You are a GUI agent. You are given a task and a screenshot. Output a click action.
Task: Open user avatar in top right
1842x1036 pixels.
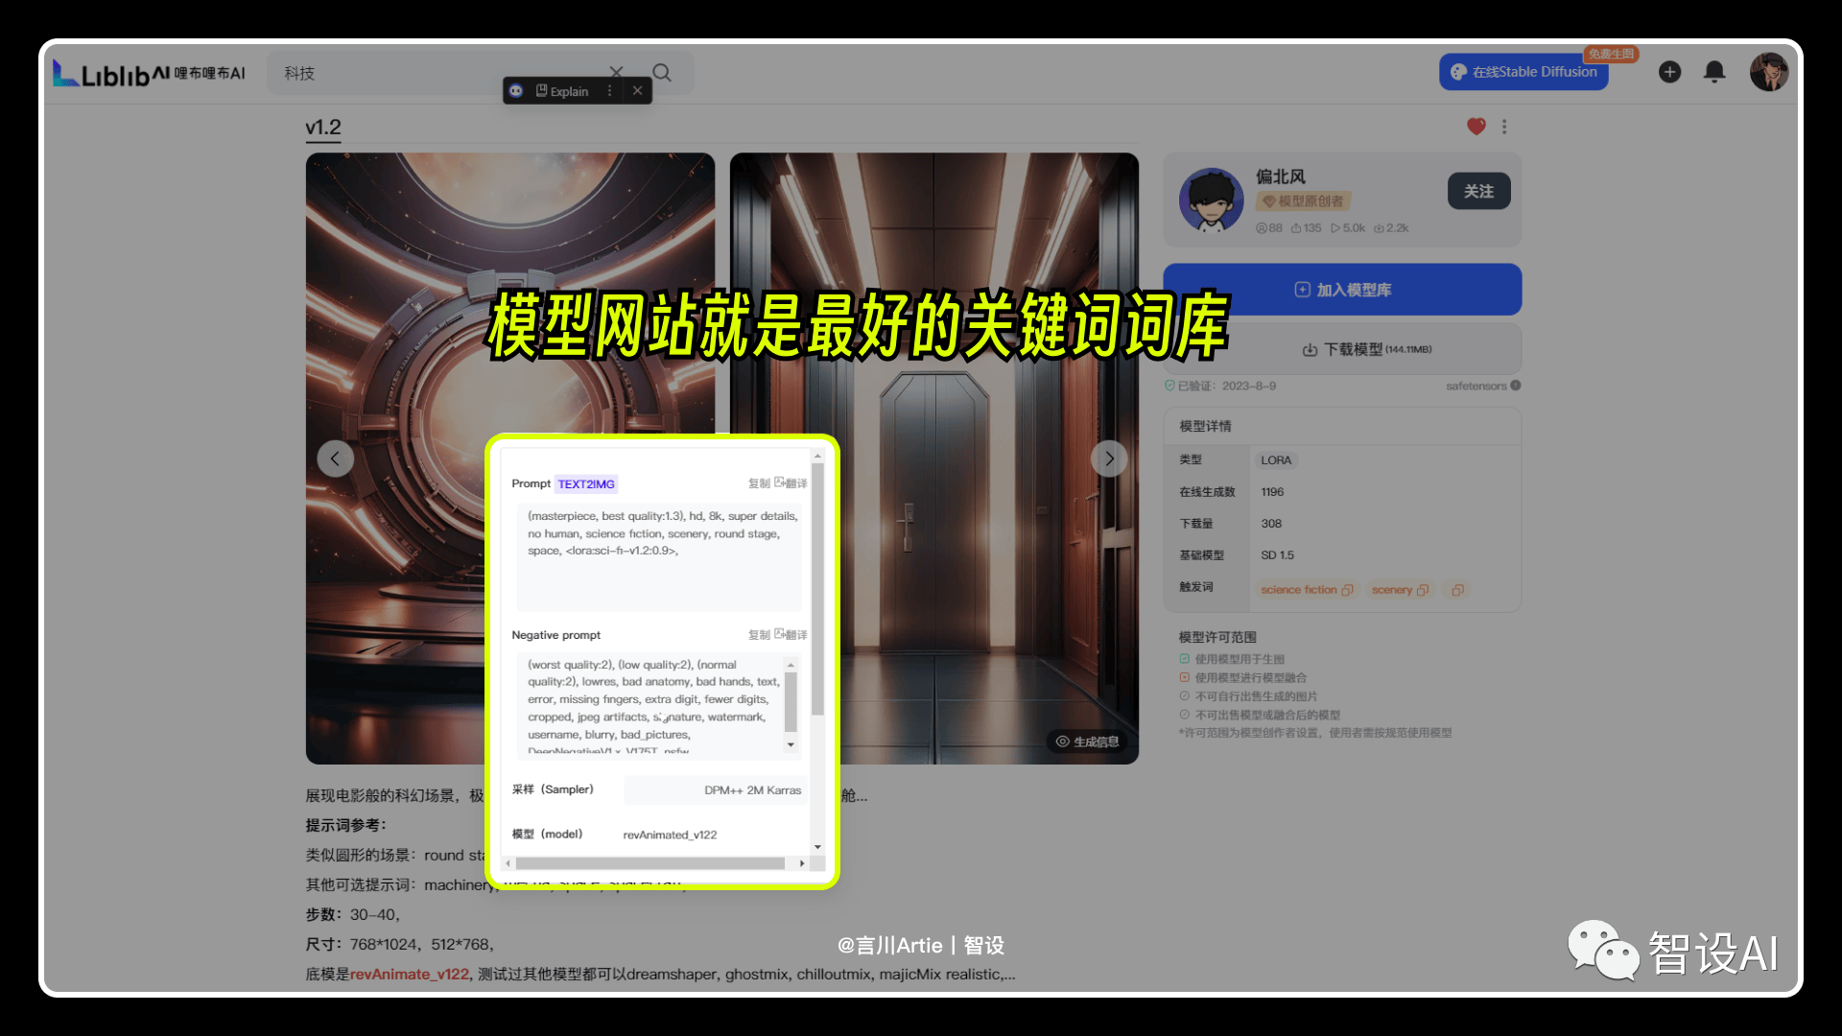pyautogui.click(x=1768, y=72)
